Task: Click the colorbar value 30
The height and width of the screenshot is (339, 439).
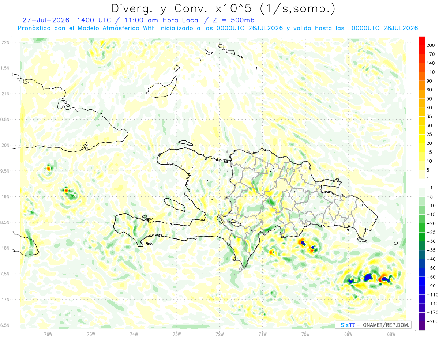Action: 429,125
